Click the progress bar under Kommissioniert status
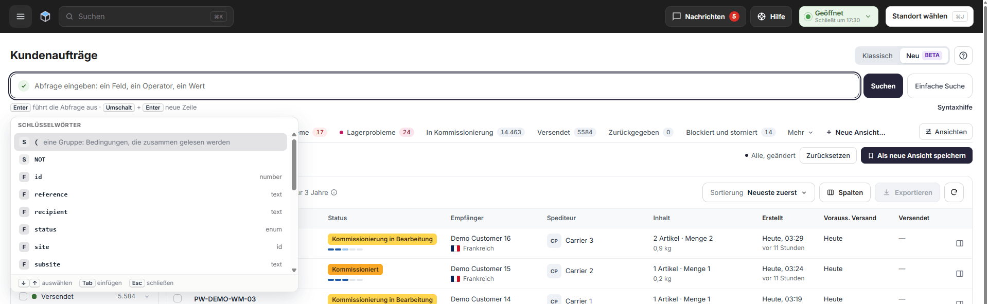Image resolution: width=988 pixels, height=304 pixels. [x=345, y=280]
